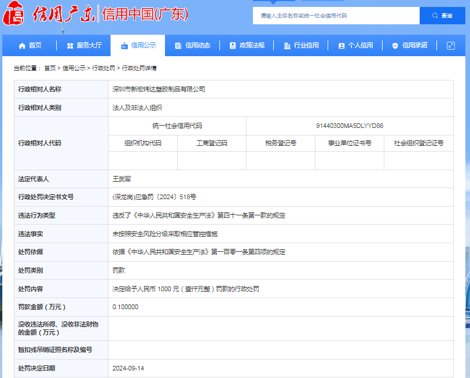Screen dimensions: 470x378
Task: Click the 法定代表人 row label
Action: pyautogui.click(x=33, y=179)
